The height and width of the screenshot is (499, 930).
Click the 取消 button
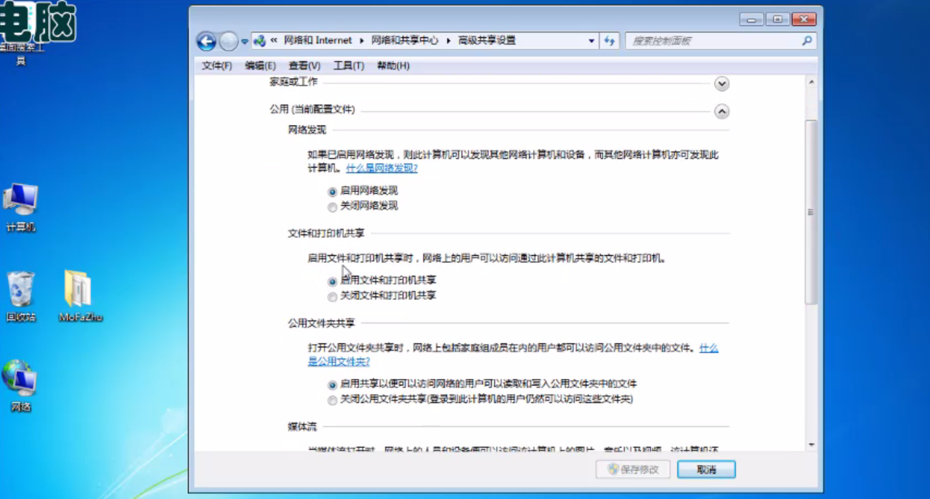[706, 469]
